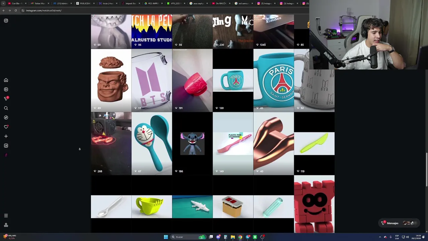Open the Stitch character reel
This screenshot has height=241, width=428.
tap(192, 144)
